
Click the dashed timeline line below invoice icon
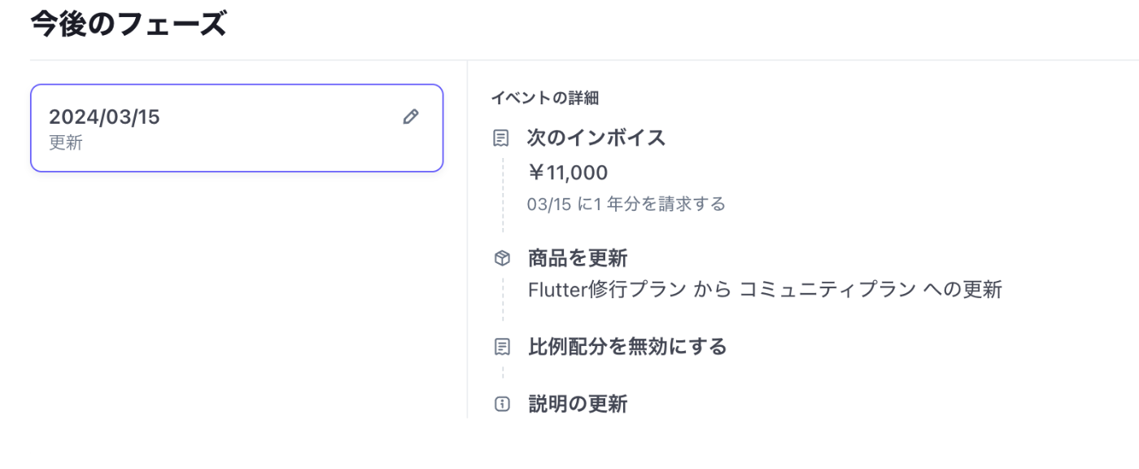pos(503,195)
